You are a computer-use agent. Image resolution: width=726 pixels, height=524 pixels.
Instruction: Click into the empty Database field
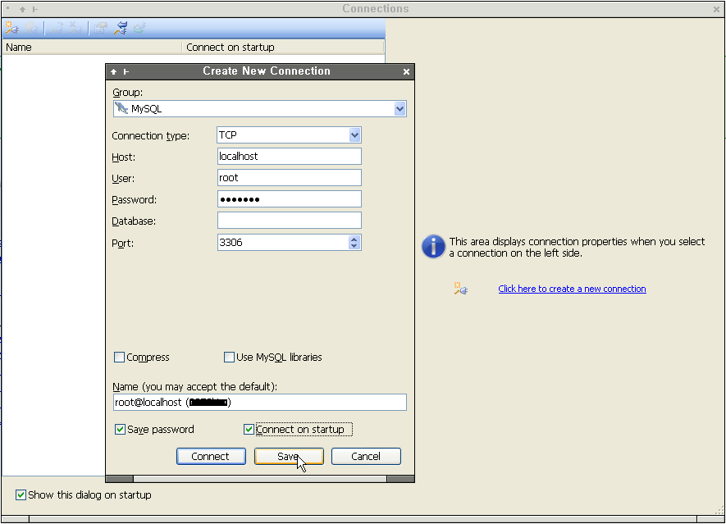pos(290,221)
